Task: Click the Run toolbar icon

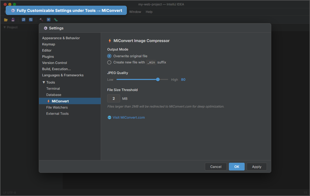Action: click(48, 20)
